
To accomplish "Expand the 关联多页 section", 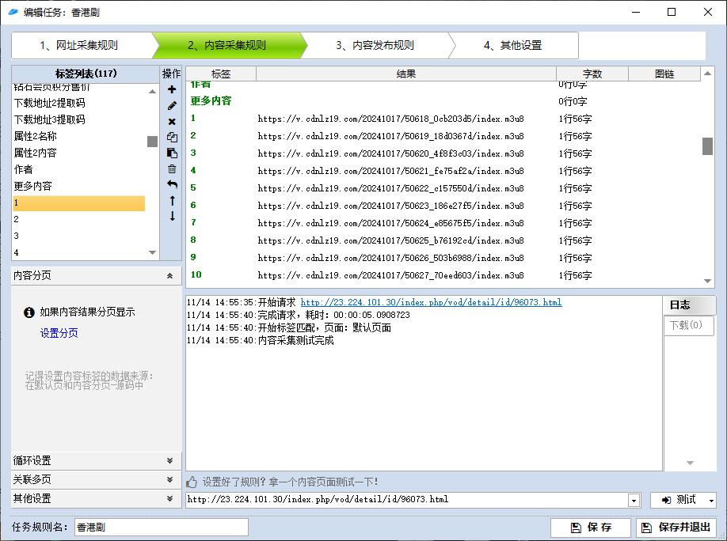I will point(169,480).
